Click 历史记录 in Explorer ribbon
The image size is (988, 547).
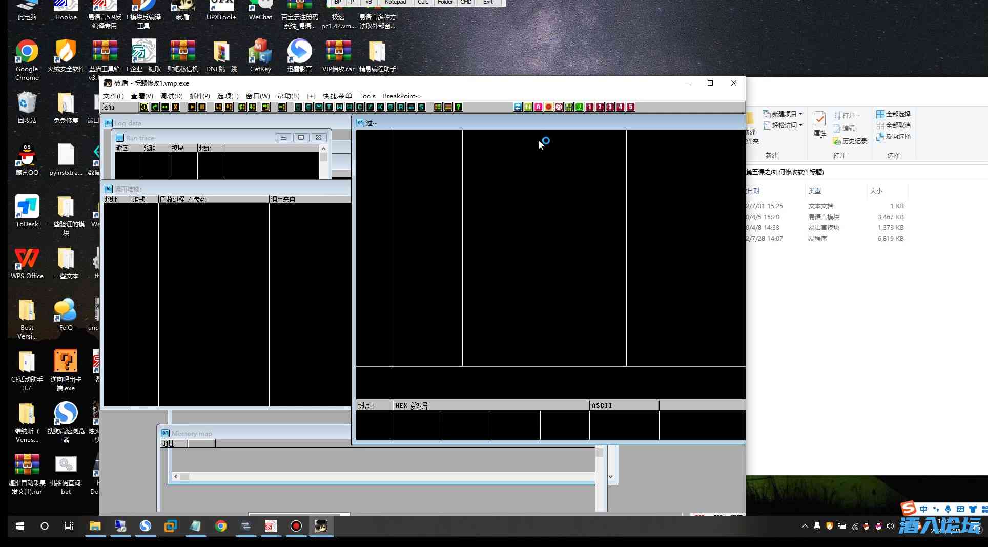tap(850, 141)
